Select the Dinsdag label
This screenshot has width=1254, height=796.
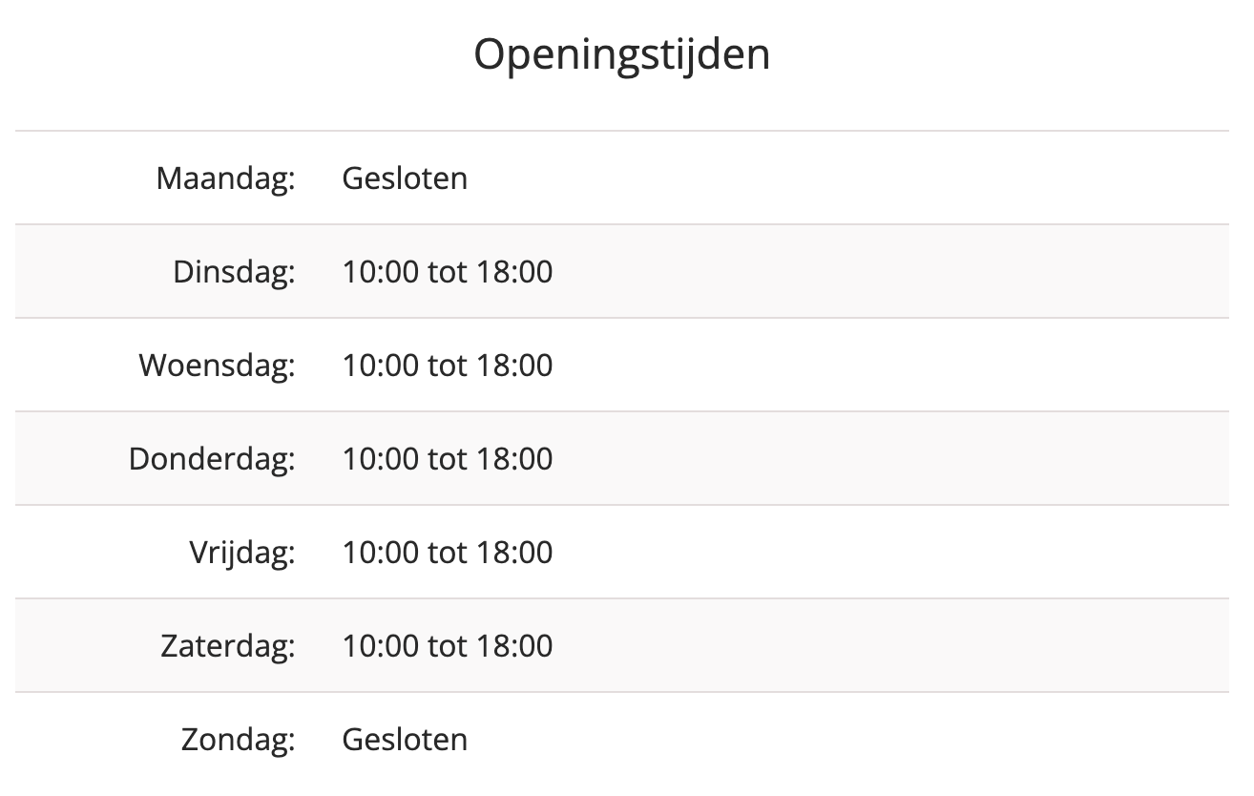point(235,272)
